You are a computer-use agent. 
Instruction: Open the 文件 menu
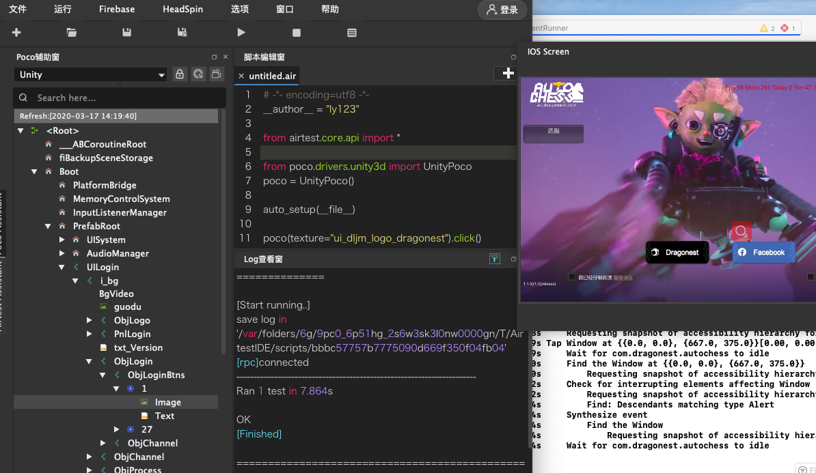click(x=18, y=10)
